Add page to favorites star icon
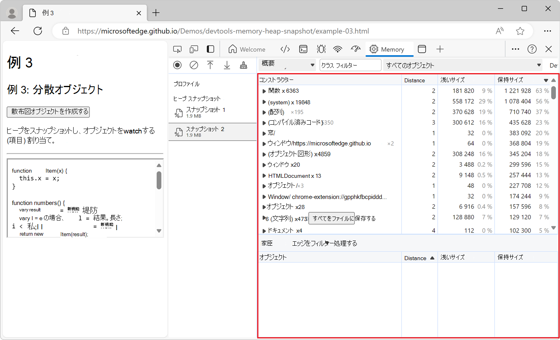Screen dimensions: 560x340 (x=520, y=31)
